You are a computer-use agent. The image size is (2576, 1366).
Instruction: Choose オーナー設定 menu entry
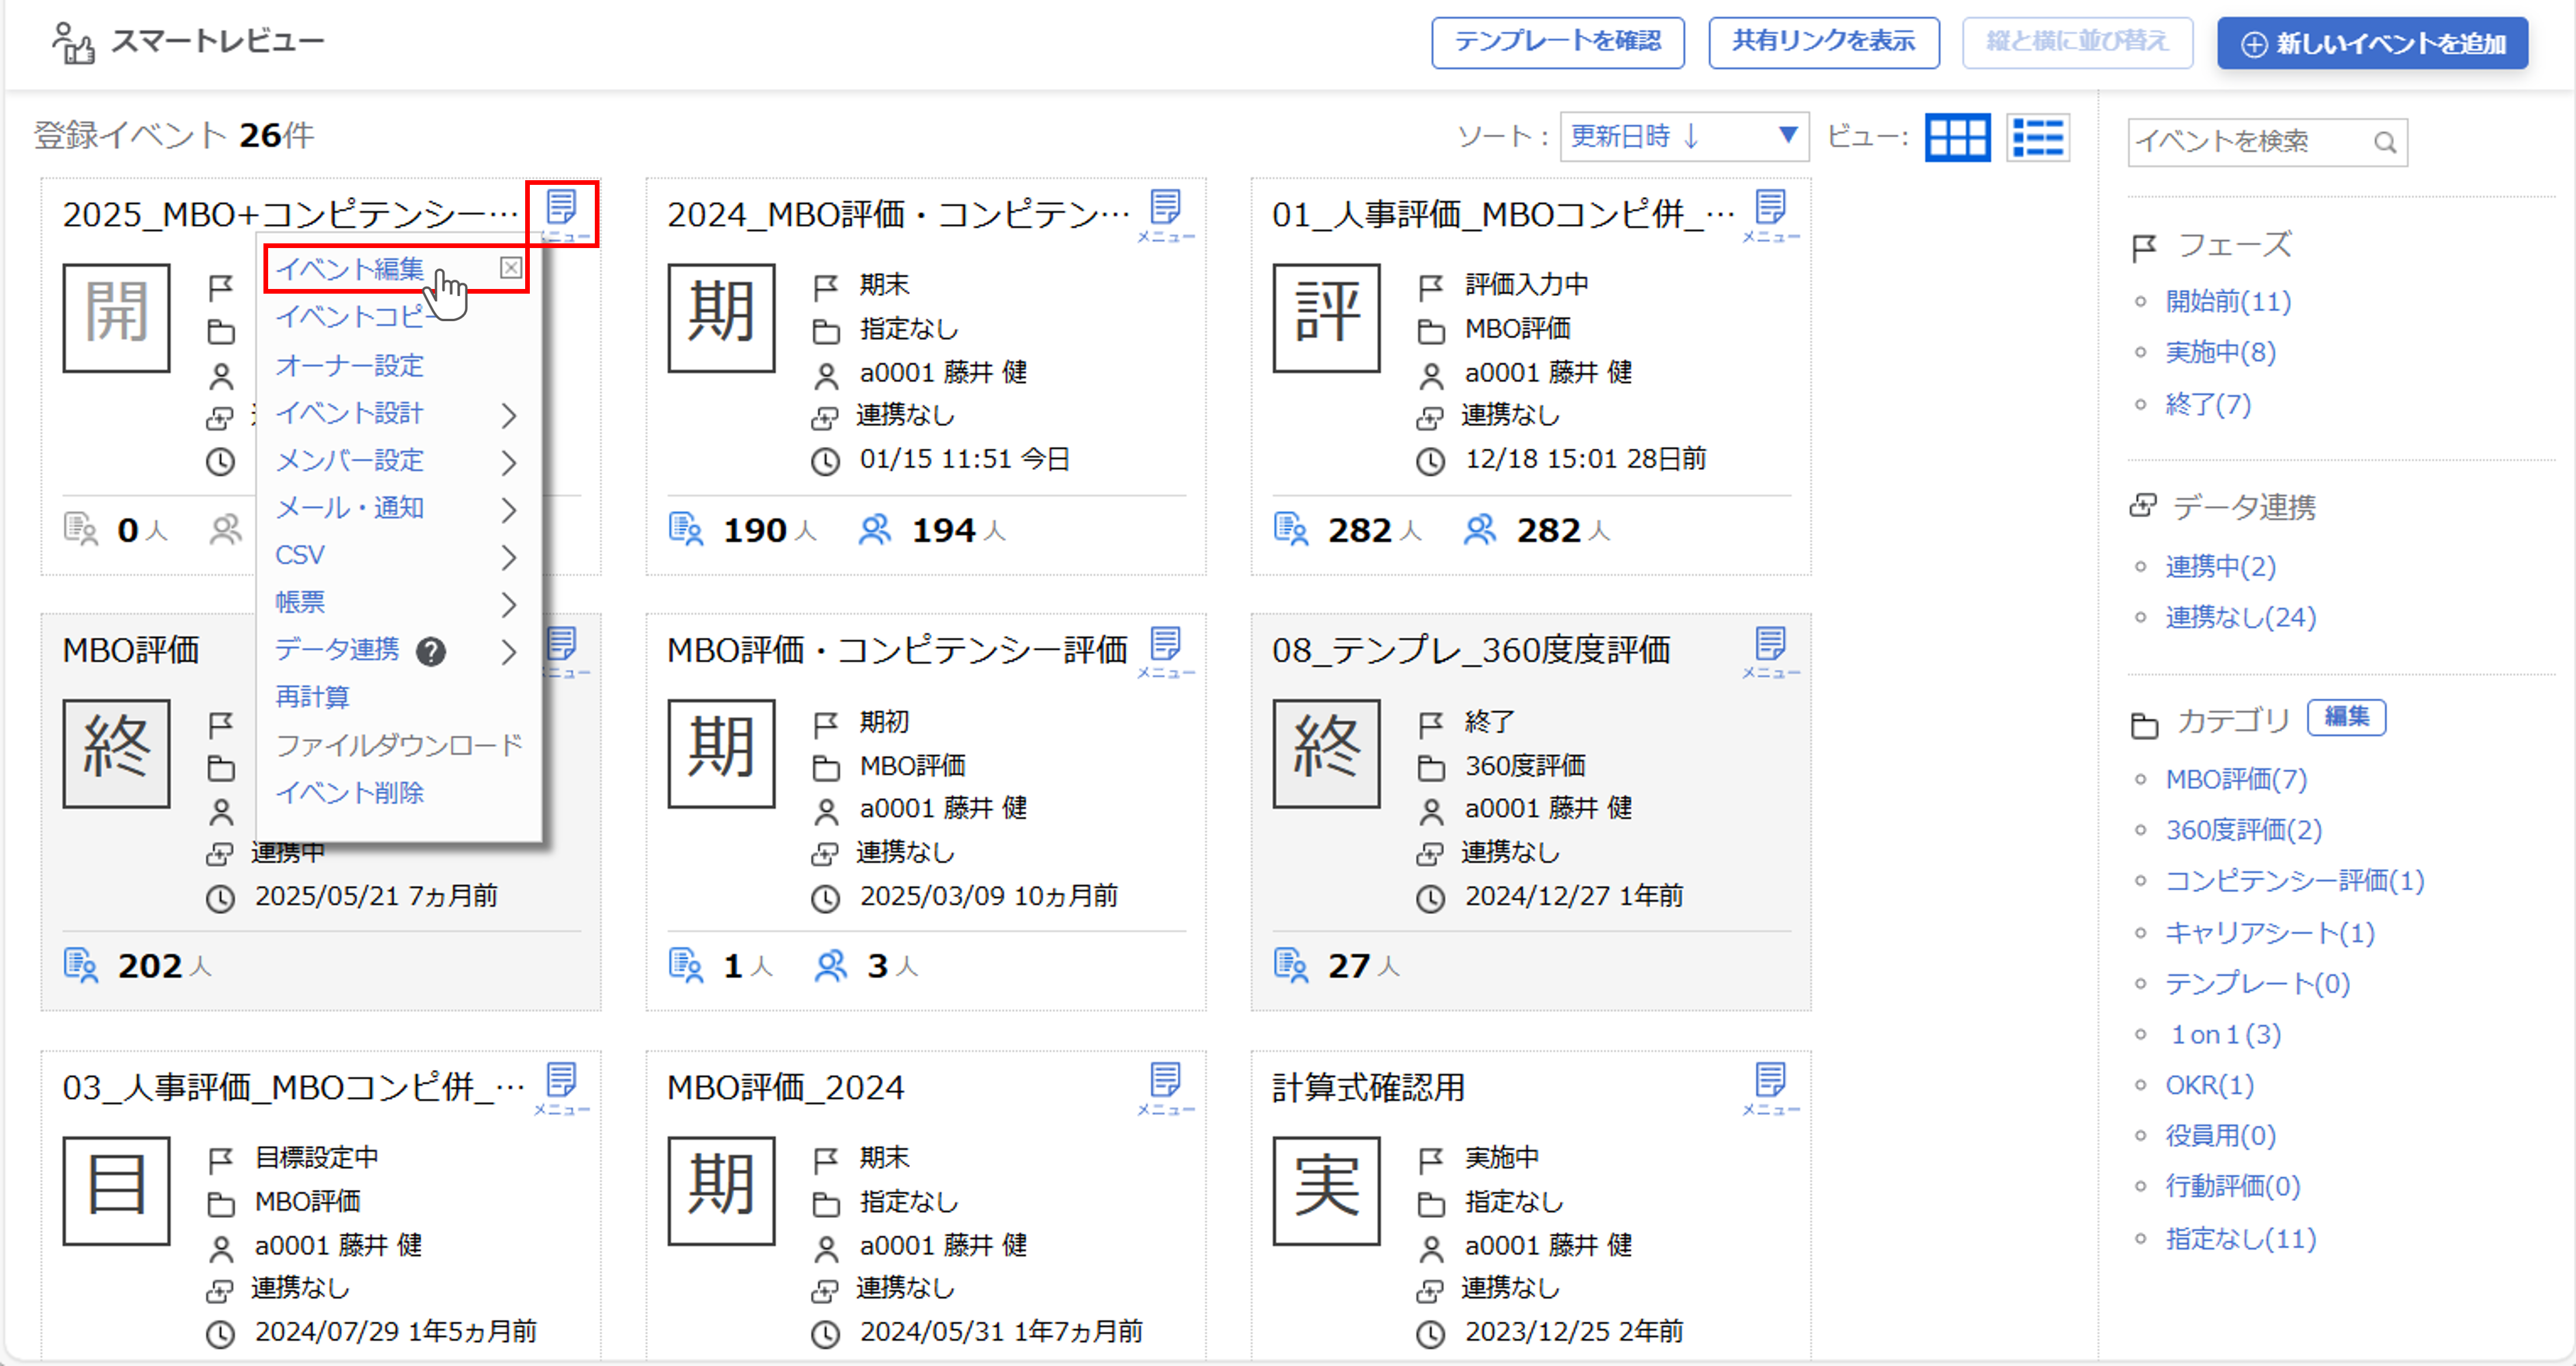(x=350, y=366)
